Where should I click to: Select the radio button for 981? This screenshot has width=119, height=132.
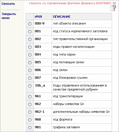point(30,127)
